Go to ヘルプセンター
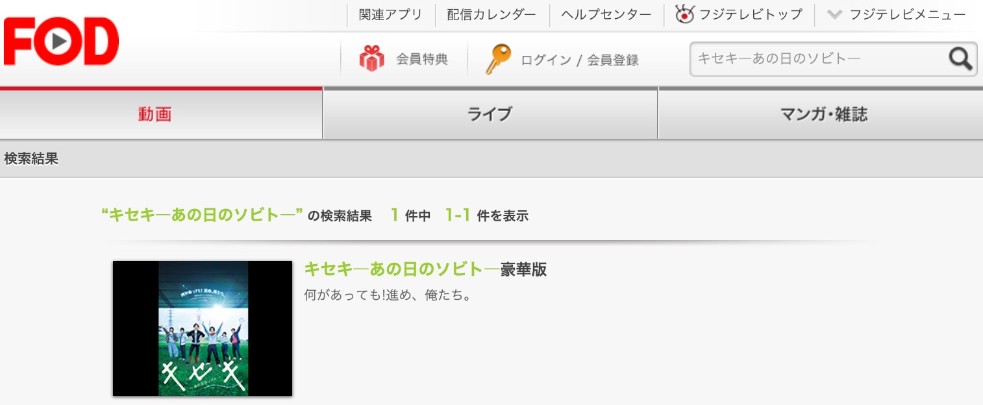Image resolution: width=983 pixels, height=405 pixels. (606, 14)
